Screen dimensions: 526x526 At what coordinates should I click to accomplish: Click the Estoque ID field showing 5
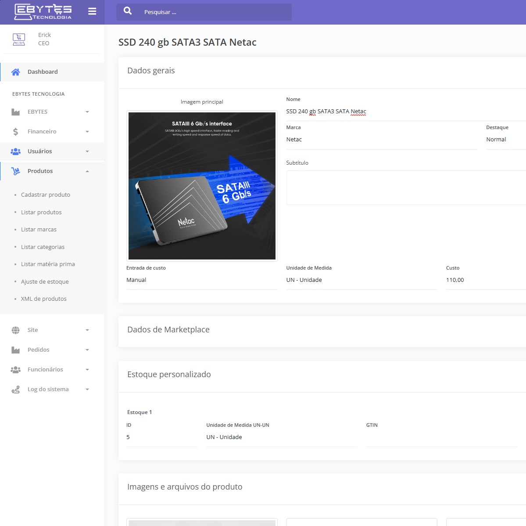click(162, 437)
